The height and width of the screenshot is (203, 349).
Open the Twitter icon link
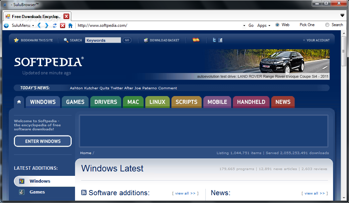point(214,40)
